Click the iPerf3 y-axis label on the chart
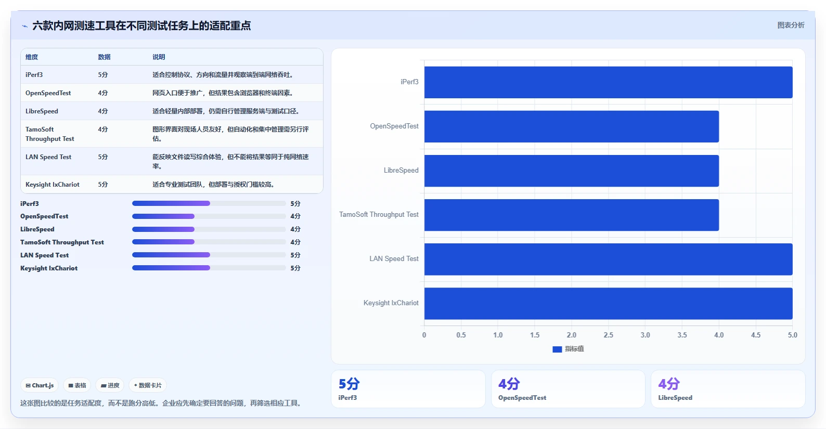826x429 pixels. tap(409, 82)
